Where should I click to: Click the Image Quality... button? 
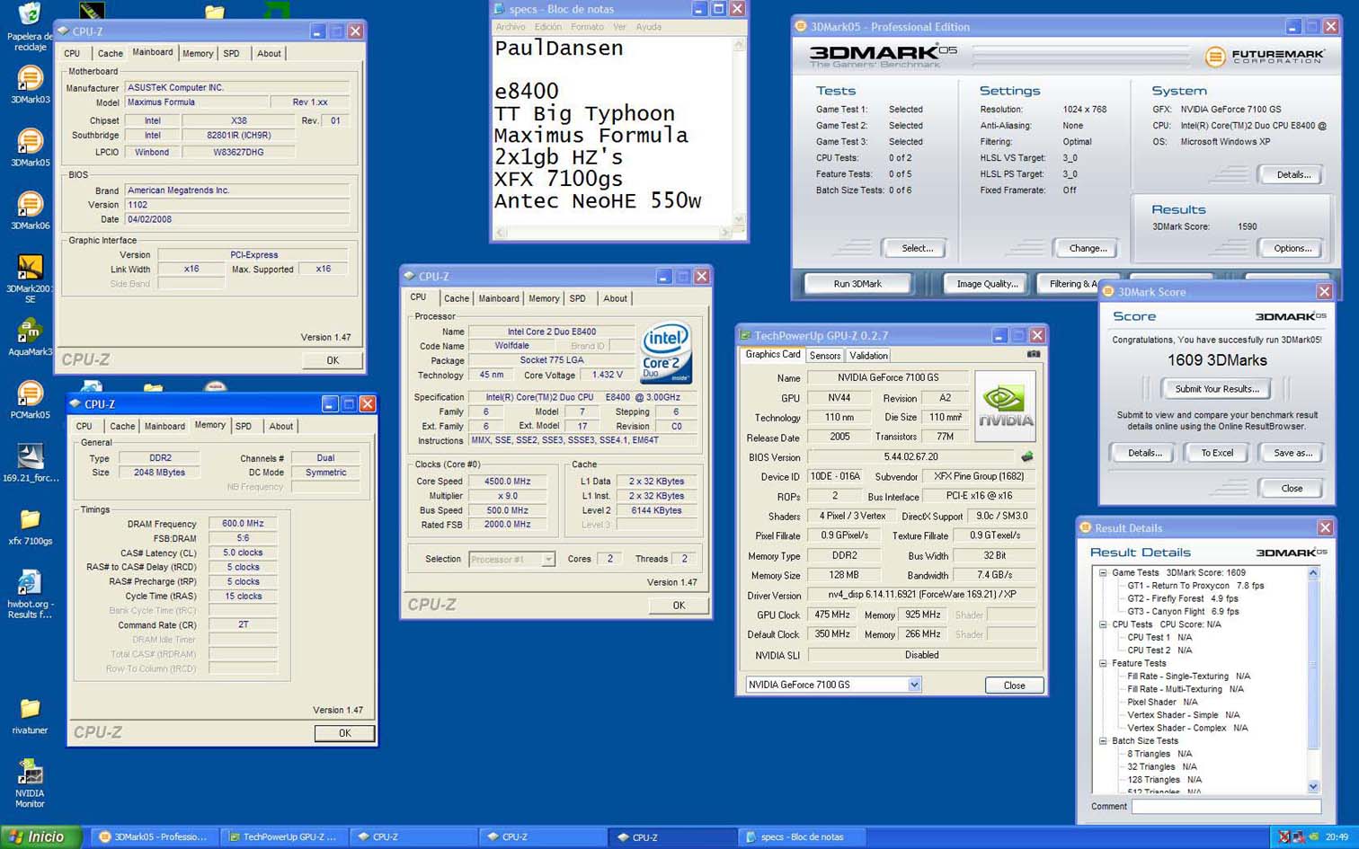tap(987, 284)
